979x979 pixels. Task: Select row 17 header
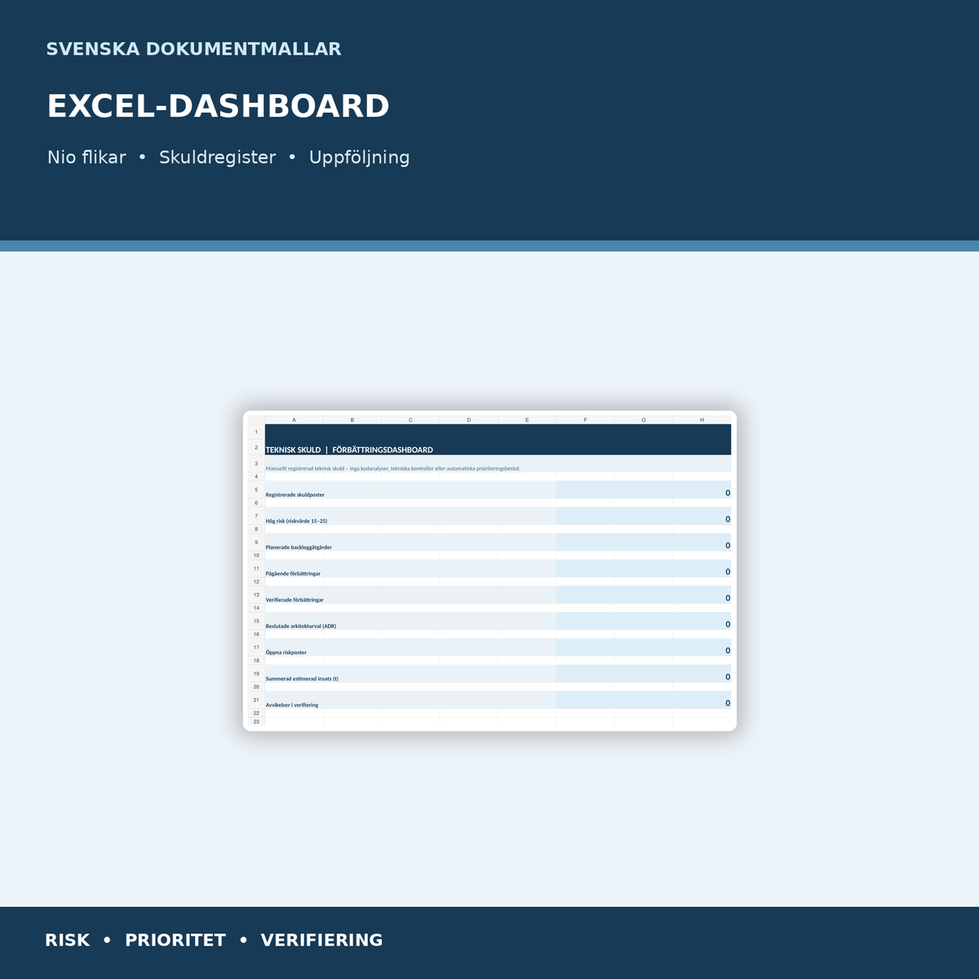pyautogui.click(x=256, y=647)
